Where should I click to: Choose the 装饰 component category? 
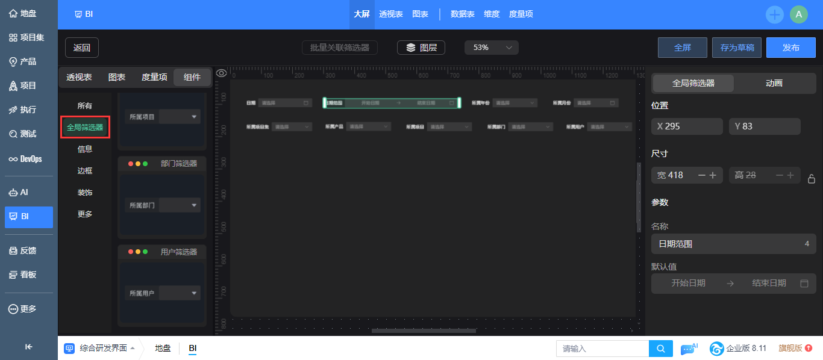point(85,193)
